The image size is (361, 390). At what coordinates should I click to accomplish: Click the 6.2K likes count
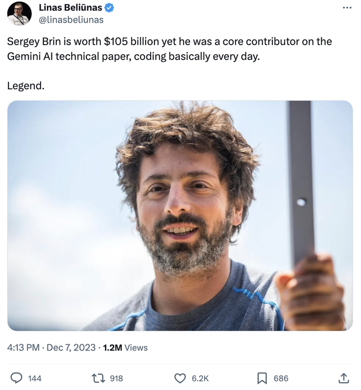[x=200, y=379]
